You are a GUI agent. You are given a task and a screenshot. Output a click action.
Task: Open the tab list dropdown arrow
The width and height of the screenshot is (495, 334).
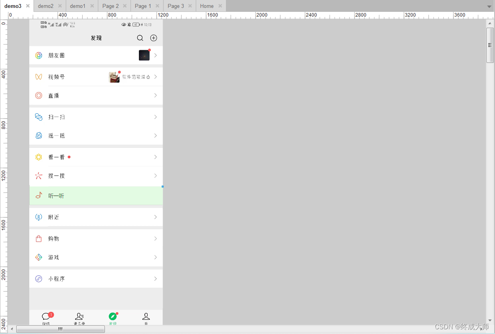pyautogui.click(x=489, y=7)
